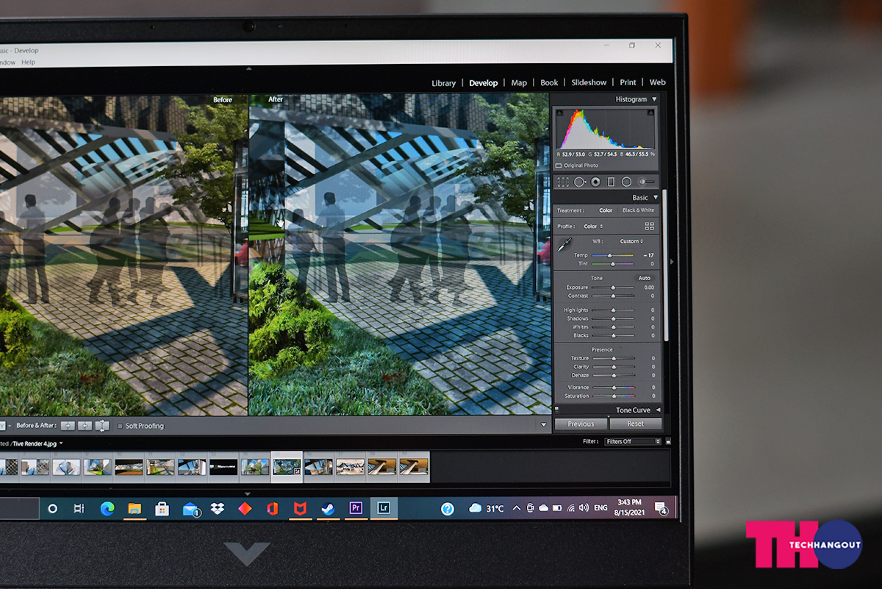The height and width of the screenshot is (589, 882).
Task: Open the toolbar content dropdown arrow
Action: (x=544, y=424)
